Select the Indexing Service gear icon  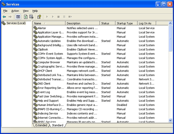pyautogui.click(x=35, y=113)
